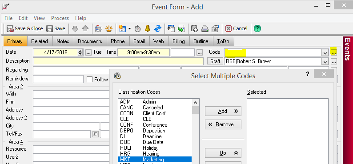Select HRG Hearing code
The image size is (353, 164).
155,154
